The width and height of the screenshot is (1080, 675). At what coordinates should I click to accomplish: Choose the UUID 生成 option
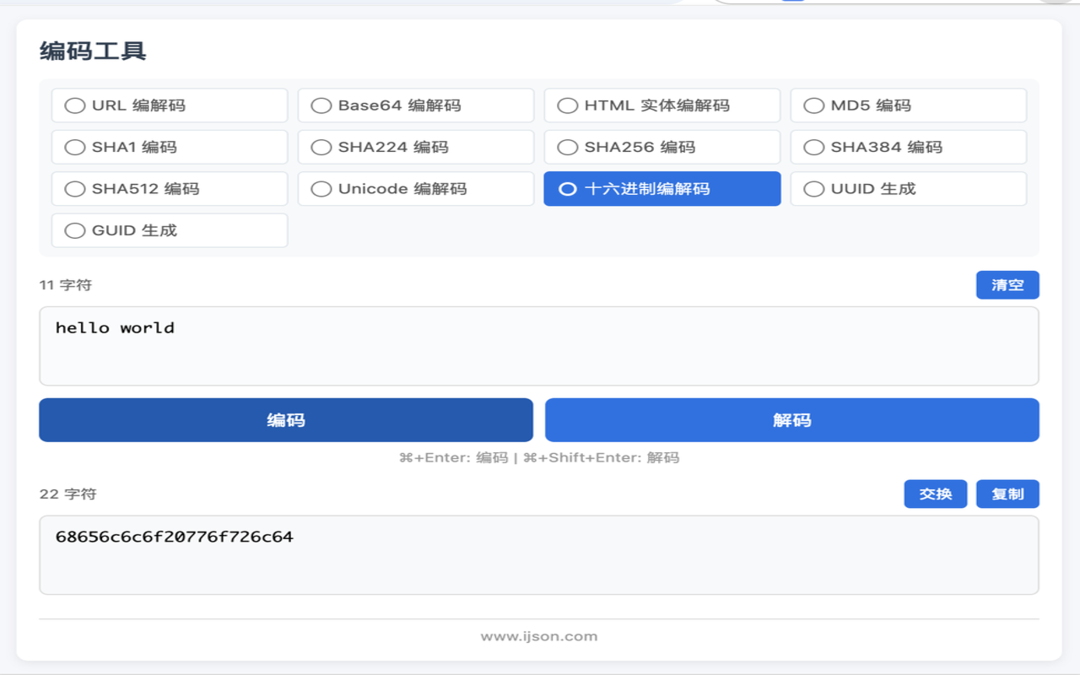tap(909, 189)
